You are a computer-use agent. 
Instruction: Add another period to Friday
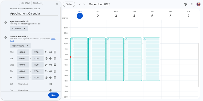[50, 78]
